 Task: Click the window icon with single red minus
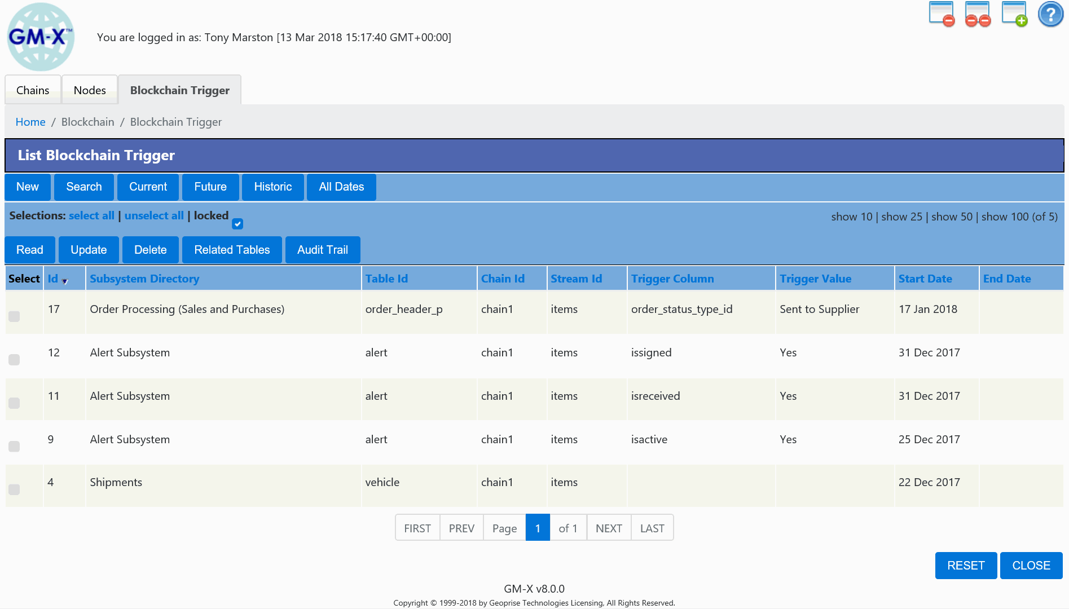click(x=942, y=14)
